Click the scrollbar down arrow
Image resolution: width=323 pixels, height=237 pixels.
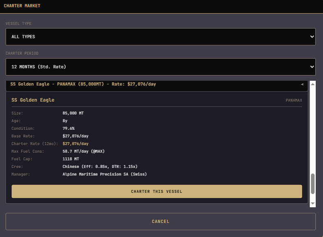click(x=313, y=204)
